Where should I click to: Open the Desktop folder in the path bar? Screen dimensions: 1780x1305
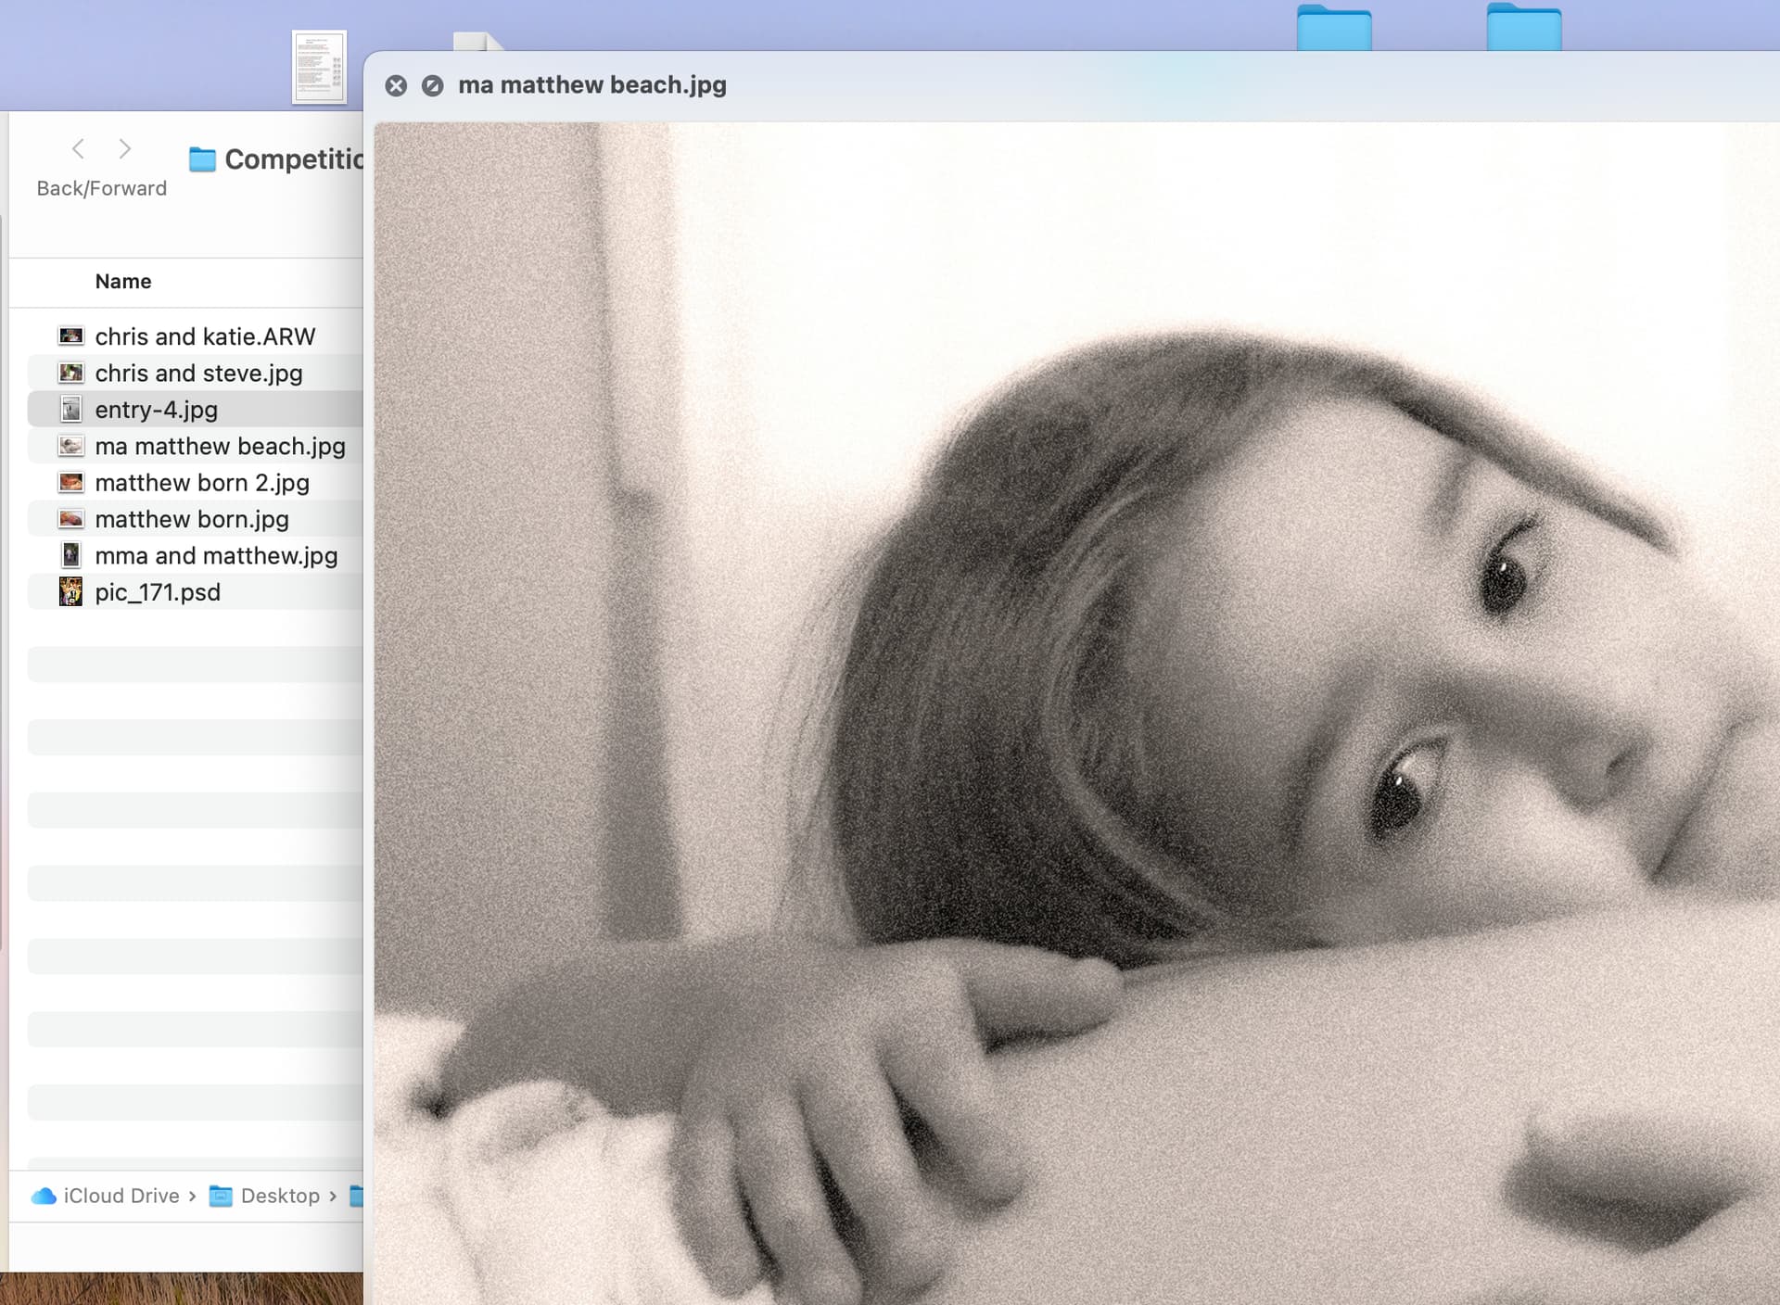point(267,1196)
